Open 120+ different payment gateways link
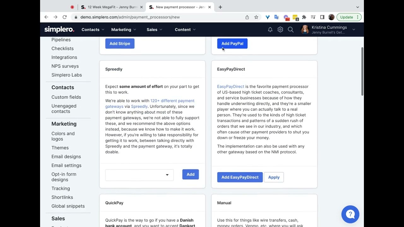 tap(150, 103)
